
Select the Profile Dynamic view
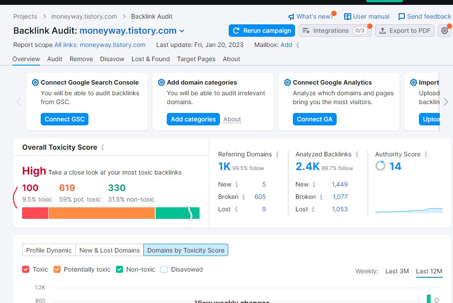coord(49,250)
